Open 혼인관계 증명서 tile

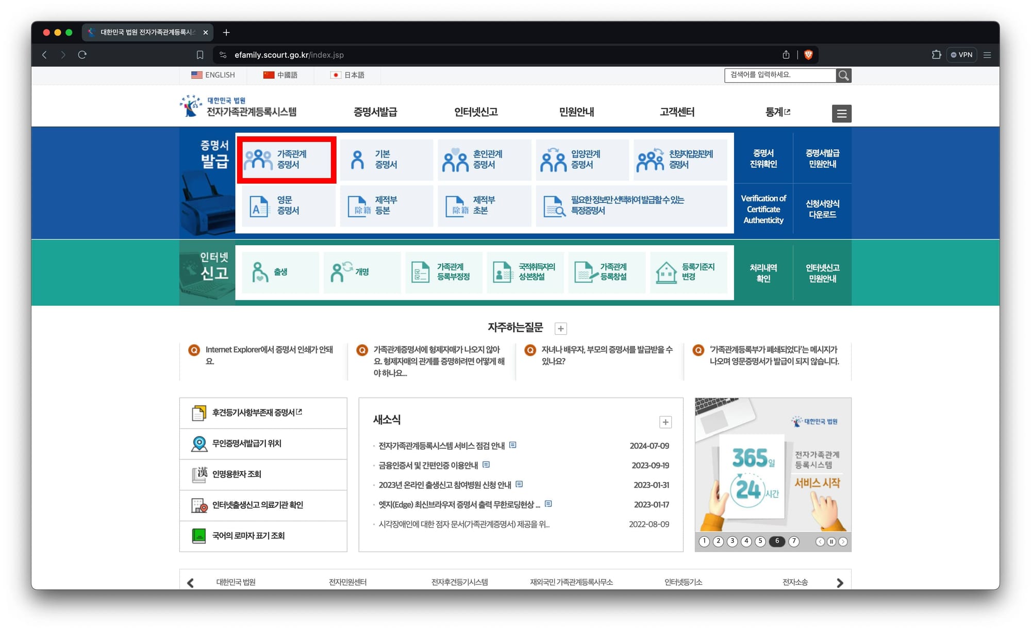[484, 160]
